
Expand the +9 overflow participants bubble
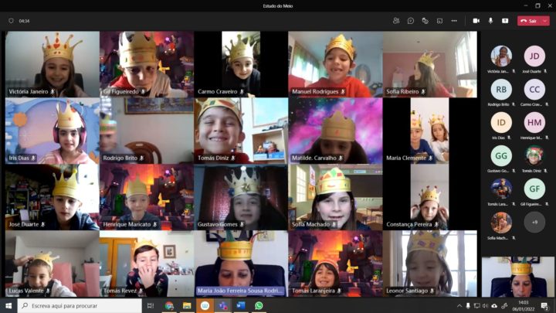(x=534, y=223)
